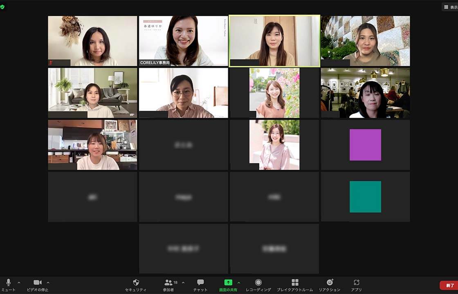Expand audio options arrow beside ミュート
The height and width of the screenshot is (294, 458).
click(x=19, y=283)
